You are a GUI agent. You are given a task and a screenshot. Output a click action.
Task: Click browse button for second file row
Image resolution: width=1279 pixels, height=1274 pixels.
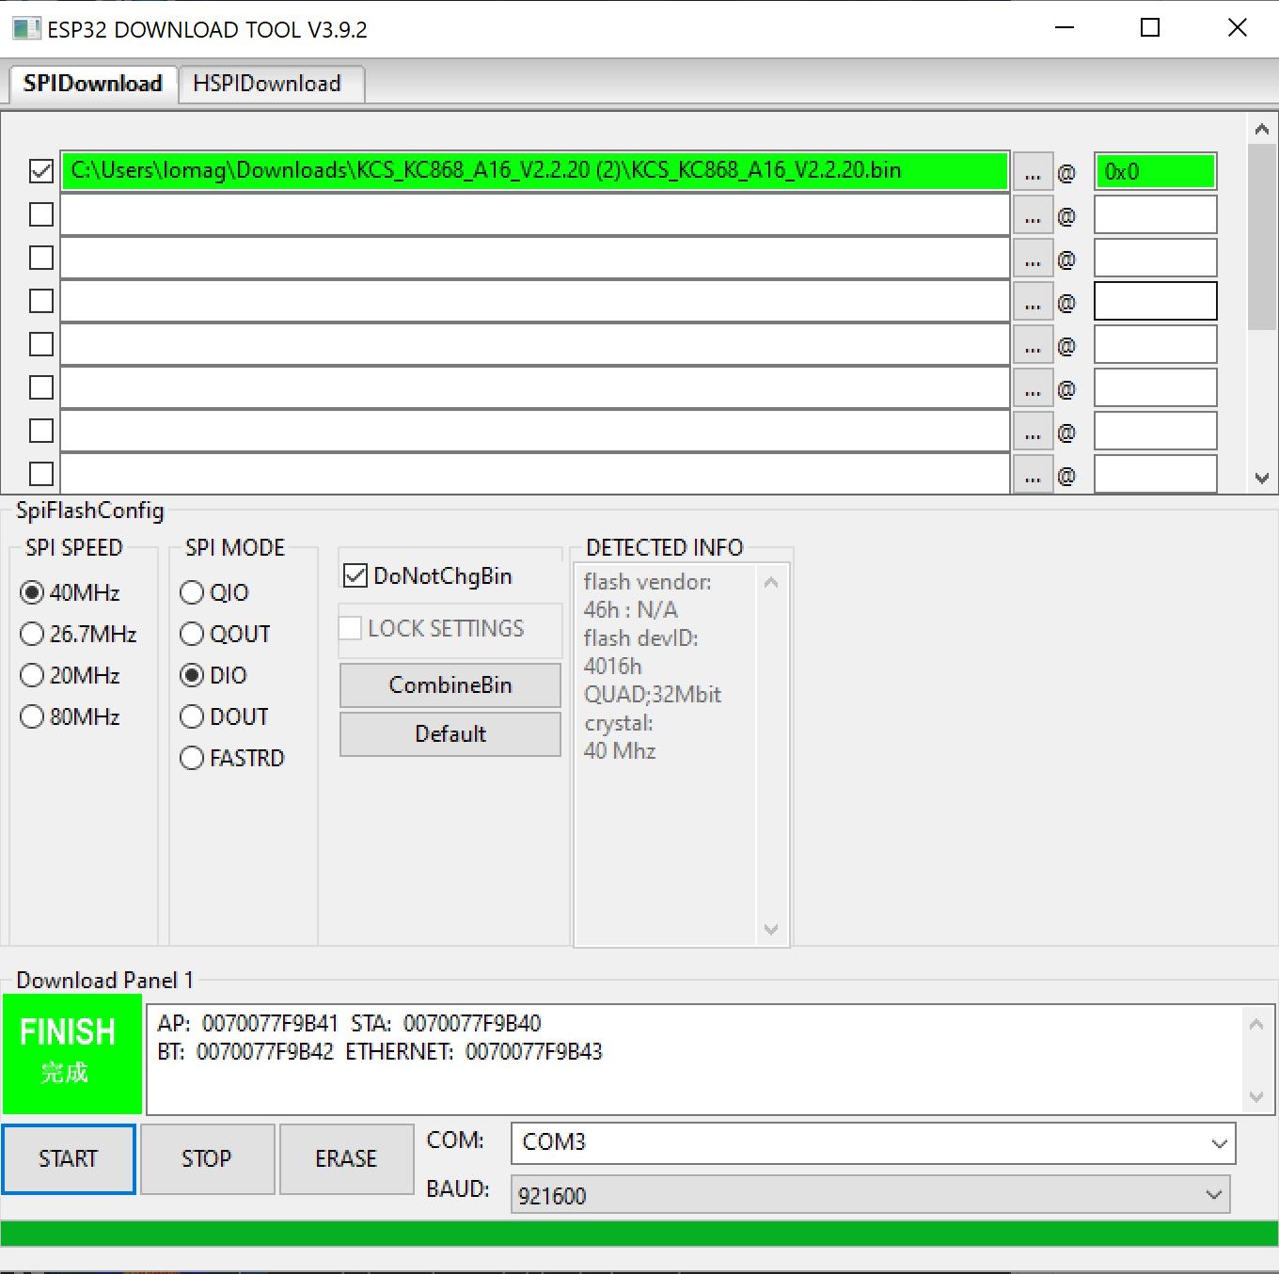pyautogui.click(x=1033, y=215)
